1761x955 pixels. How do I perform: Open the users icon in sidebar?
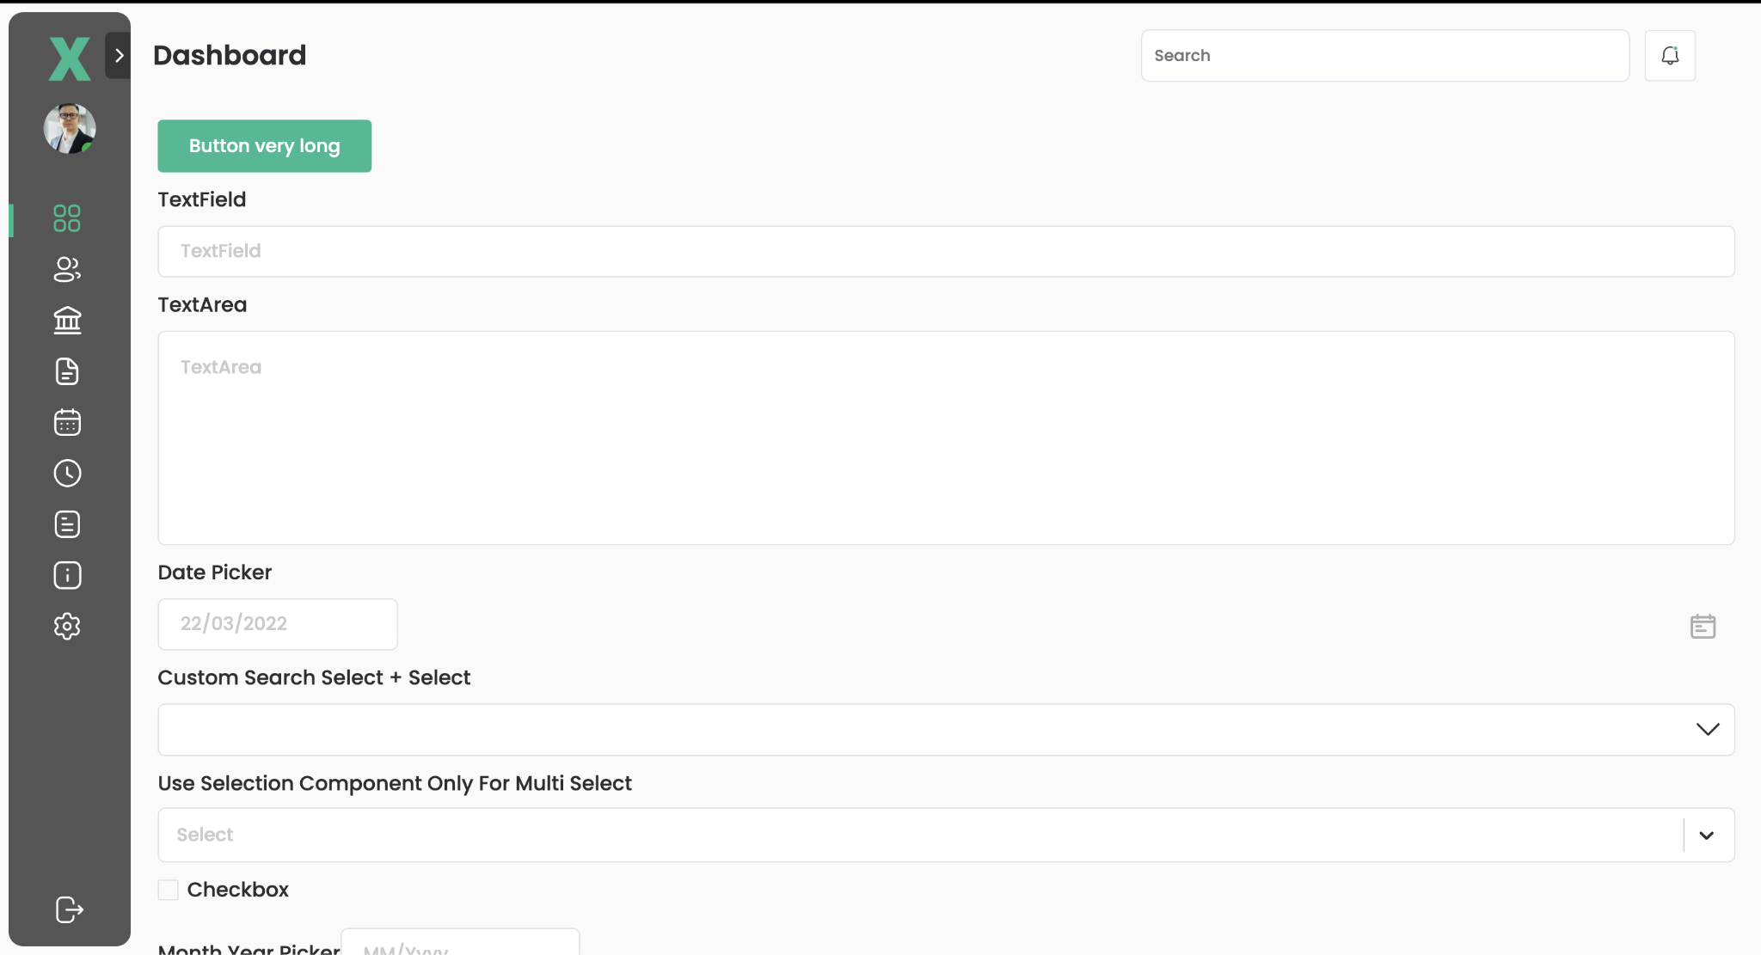click(67, 269)
